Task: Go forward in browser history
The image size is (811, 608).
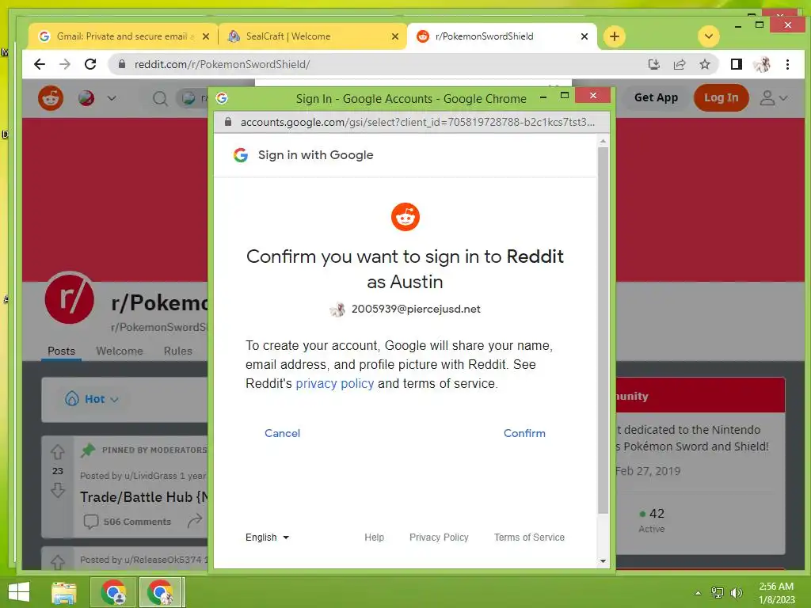Action: 65,64
